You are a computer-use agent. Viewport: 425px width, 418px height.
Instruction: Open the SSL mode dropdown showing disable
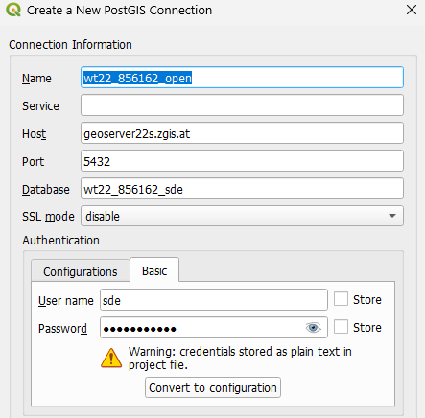[242, 216]
